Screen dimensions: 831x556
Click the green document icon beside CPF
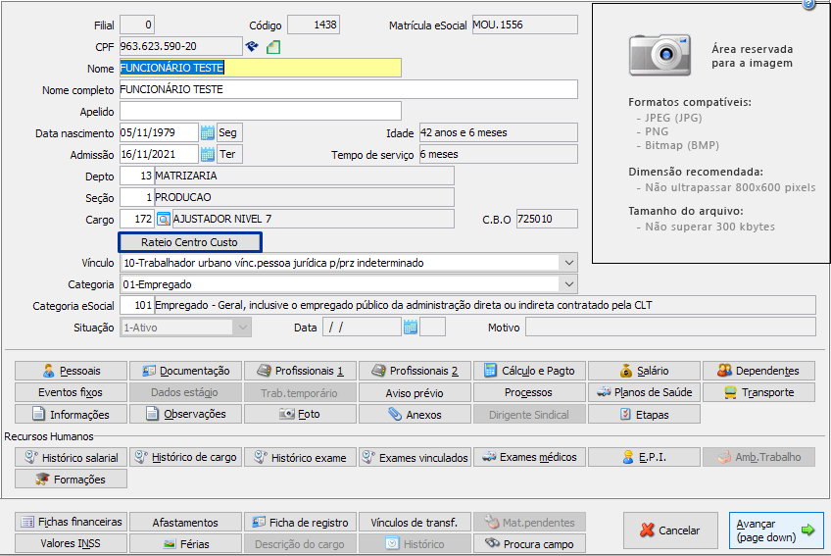pyautogui.click(x=273, y=47)
